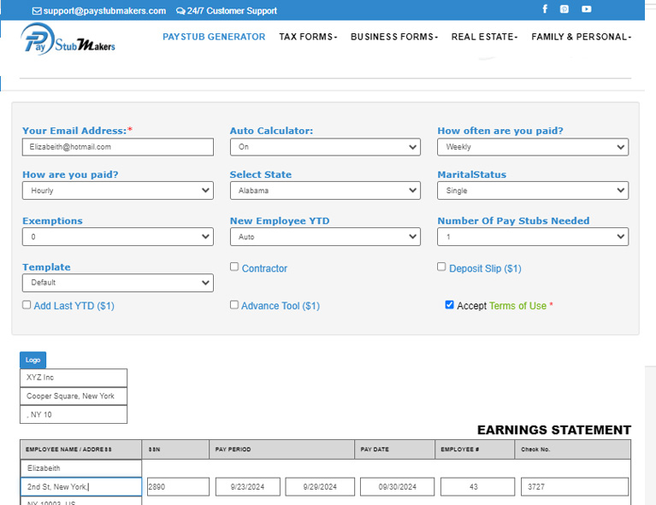Click the envelope icon beside support email
656x505 pixels.
[37, 11]
